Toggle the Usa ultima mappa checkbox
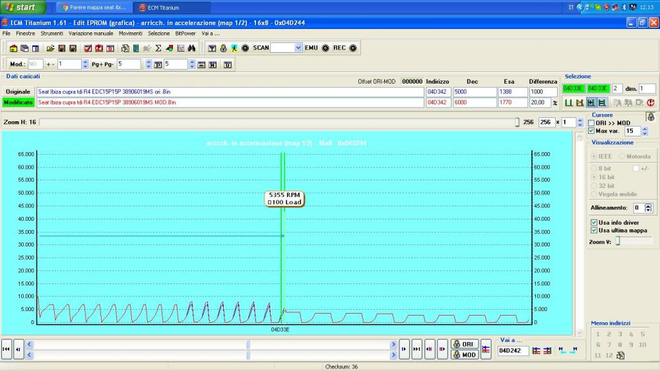Image resolution: width=660 pixels, height=371 pixels. pos(594,231)
